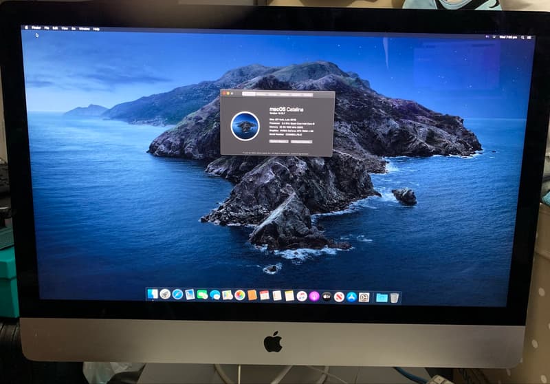Open Messages blue bubble icon in Dock
550x384 pixels.
(x=215, y=295)
